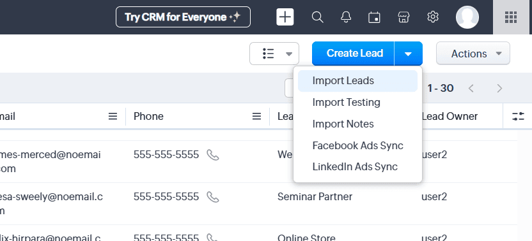Click Try CRM for Everyone button
The height and width of the screenshot is (241, 532).
(x=184, y=17)
